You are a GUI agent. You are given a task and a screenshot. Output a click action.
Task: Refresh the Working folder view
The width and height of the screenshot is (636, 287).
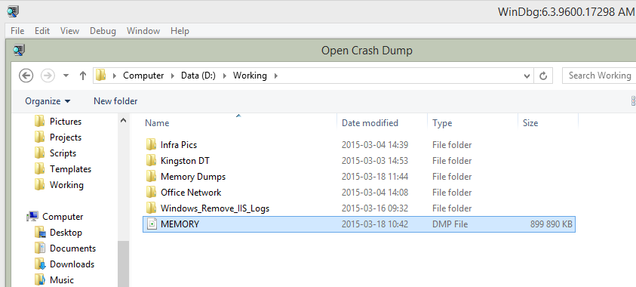tap(543, 76)
